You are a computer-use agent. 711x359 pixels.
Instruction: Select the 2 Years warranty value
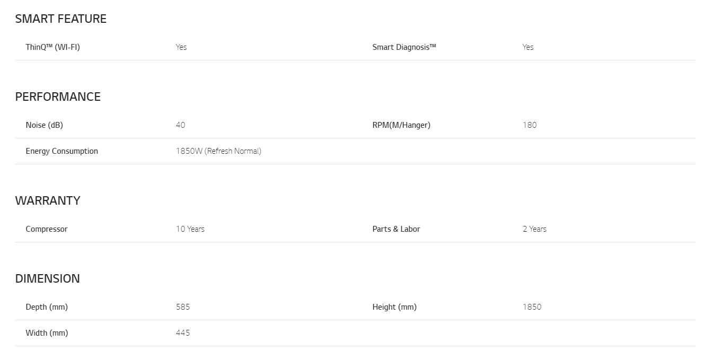click(x=534, y=229)
